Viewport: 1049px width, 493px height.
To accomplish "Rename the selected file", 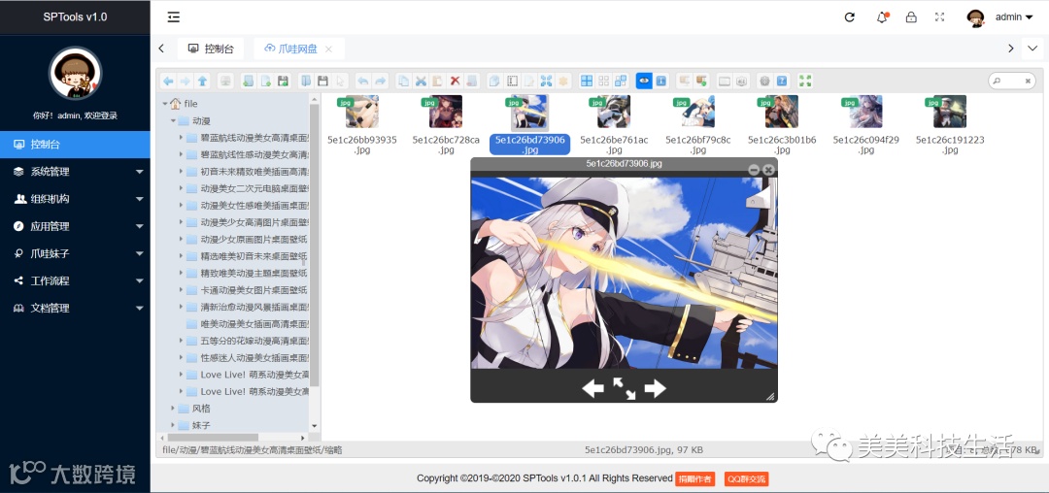I will coord(512,81).
